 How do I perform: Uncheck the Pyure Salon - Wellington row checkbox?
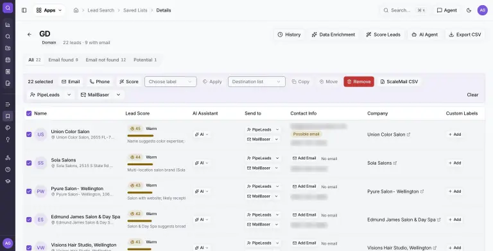click(x=29, y=191)
